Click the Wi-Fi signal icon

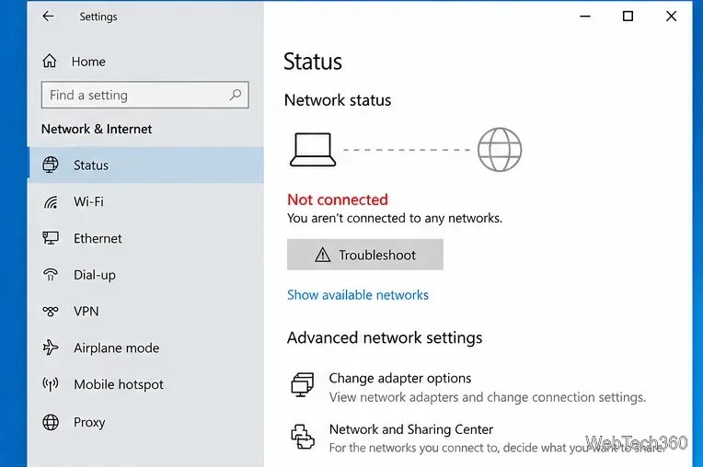point(51,202)
